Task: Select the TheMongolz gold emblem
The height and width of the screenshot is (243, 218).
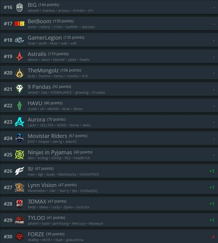Action: pos(20,73)
